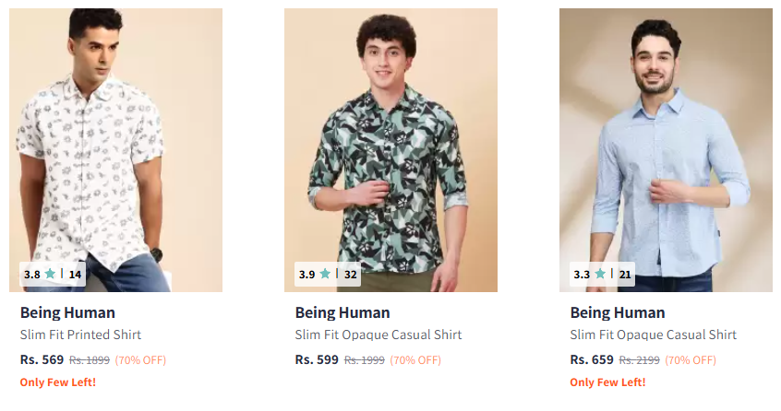Screen dimensions: 781x411
Task: Open the green abstract print shirt image
Action: tap(390, 138)
